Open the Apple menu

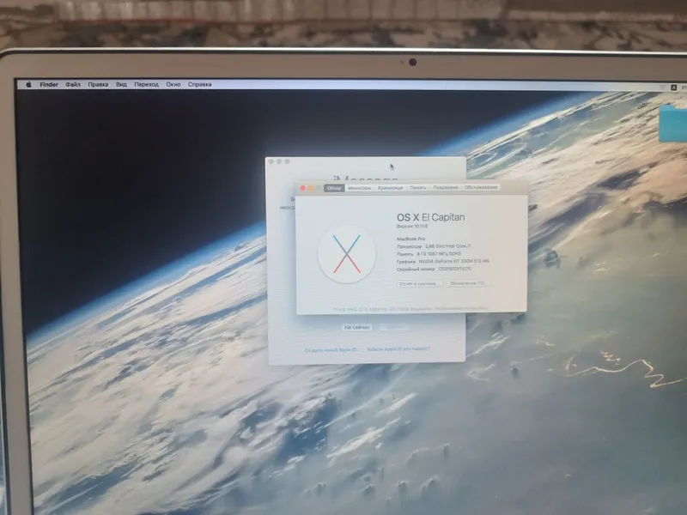coord(28,84)
